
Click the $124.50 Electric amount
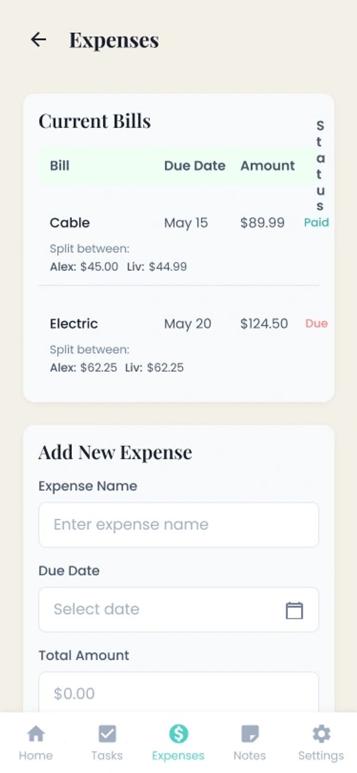click(x=264, y=324)
